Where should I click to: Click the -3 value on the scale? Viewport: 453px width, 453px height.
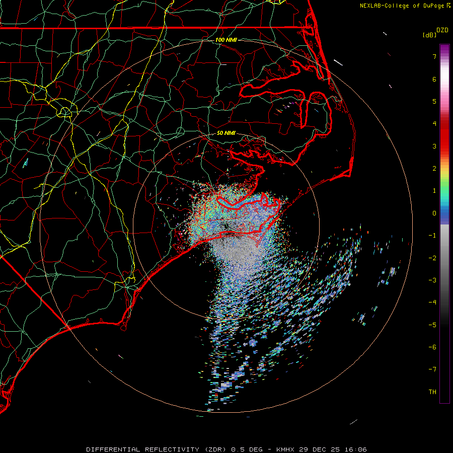432,280
